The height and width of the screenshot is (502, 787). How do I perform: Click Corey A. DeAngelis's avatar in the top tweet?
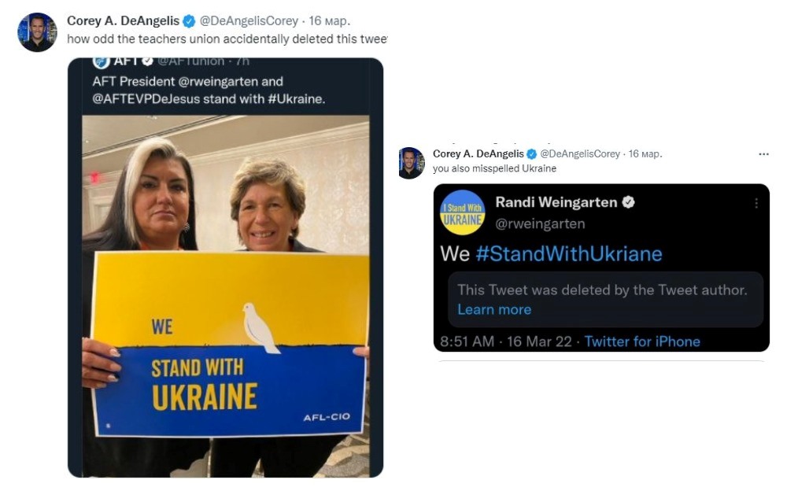(37, 32)
